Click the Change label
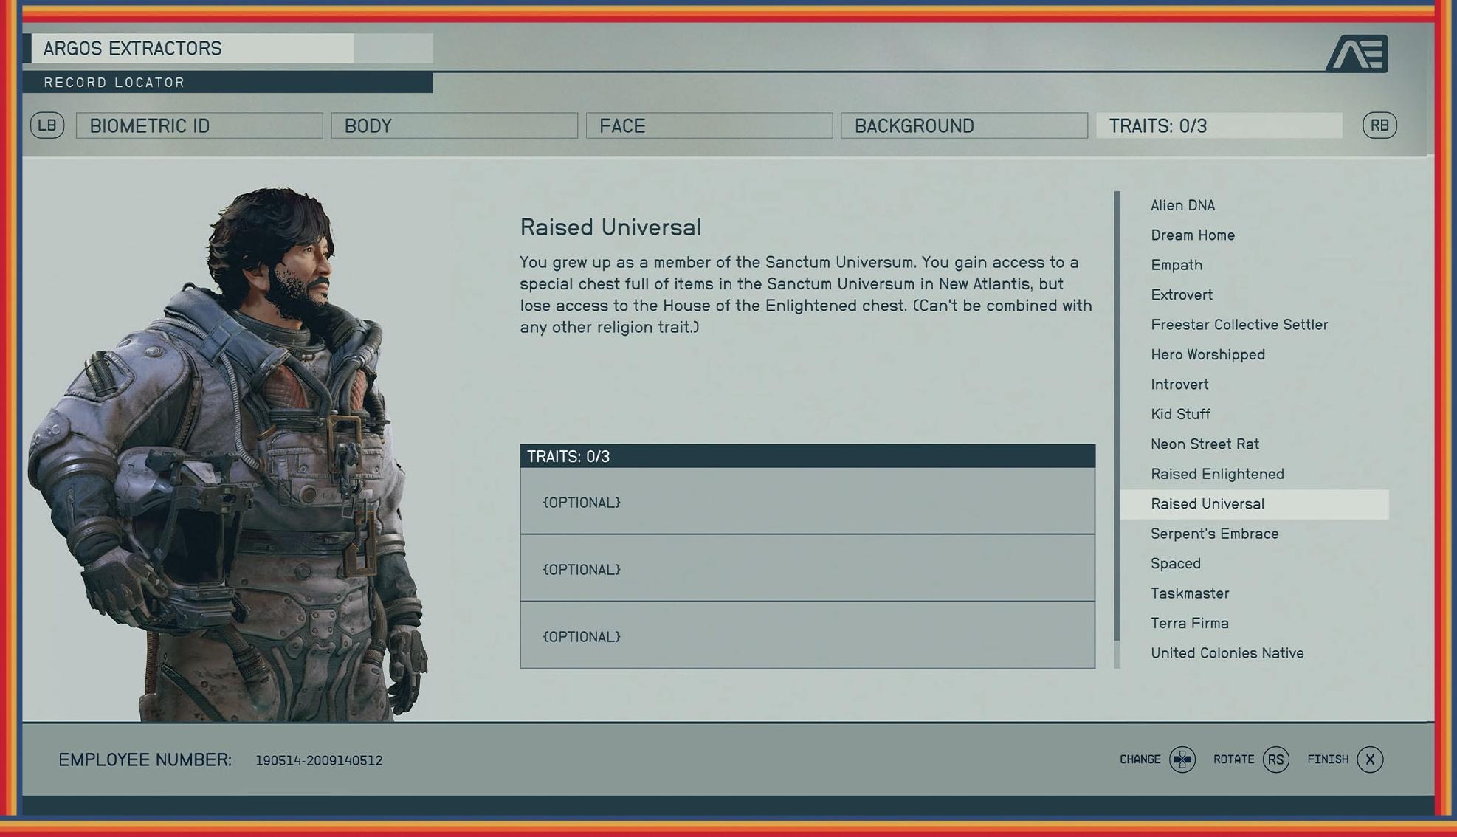The height and width of the screenshot is (837, 1457). pos(1140,759)
